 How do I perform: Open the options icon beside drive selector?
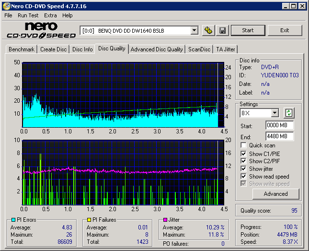(208, 30)
